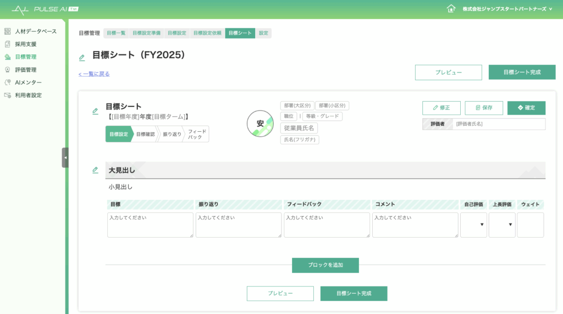Open 採用支援 in the sidebar
The height and width of the screenshot is (314, 563).
click(25, 44)
